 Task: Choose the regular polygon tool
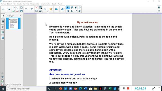pyautogui.click(x=76, y=7)
